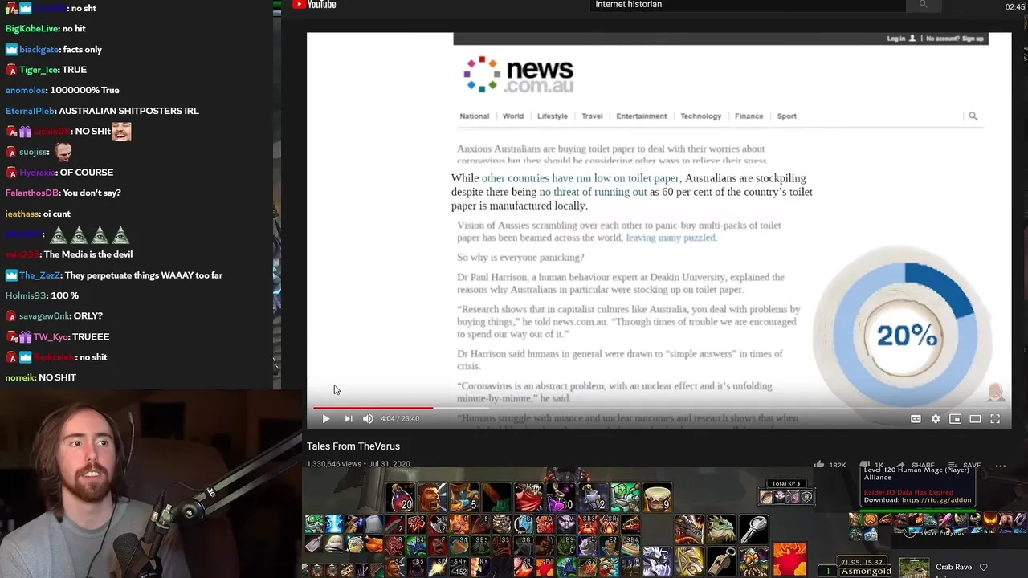Use the shouting warrior face ability icon

tap(432, 498)
